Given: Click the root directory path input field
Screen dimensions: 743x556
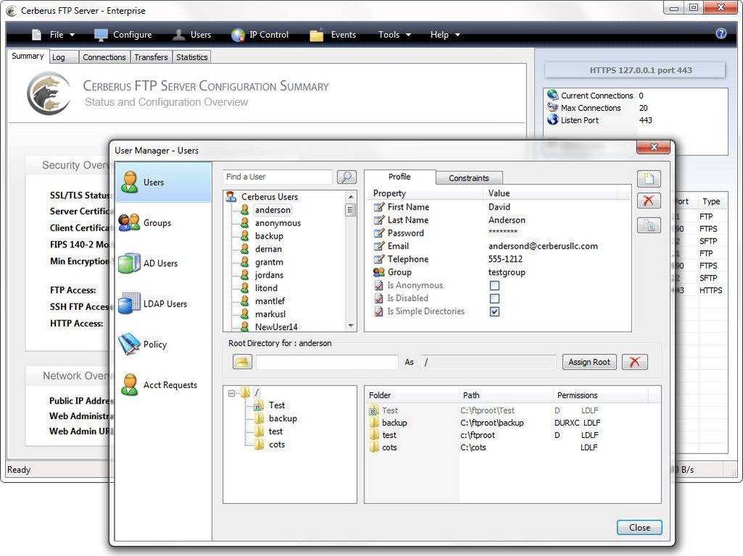Looking at the screenshot, I should tap(327, 362).
